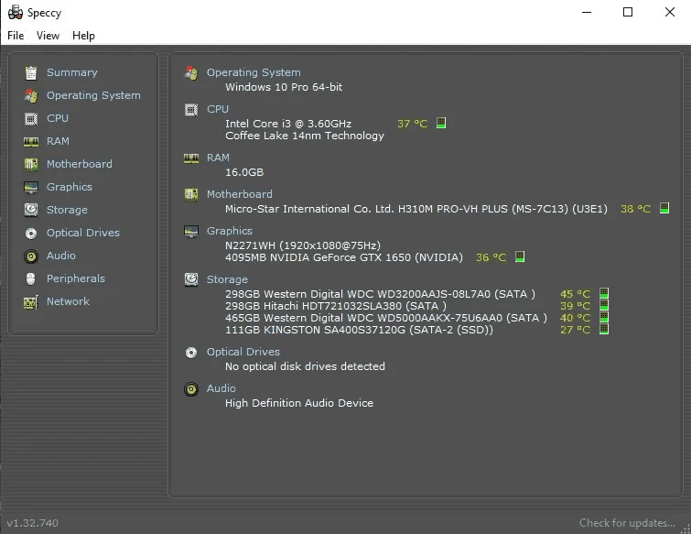View the Audio section from sidebar
691x534 pixels.
click(60, 256)
